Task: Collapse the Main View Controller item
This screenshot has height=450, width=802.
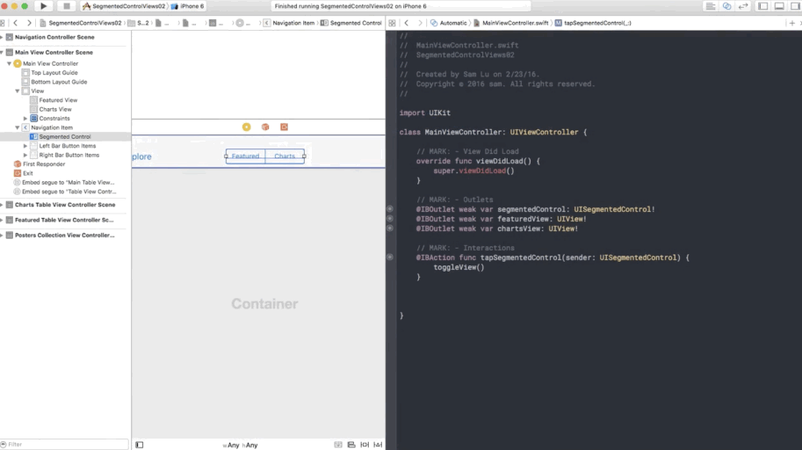Action: point(9,63)
